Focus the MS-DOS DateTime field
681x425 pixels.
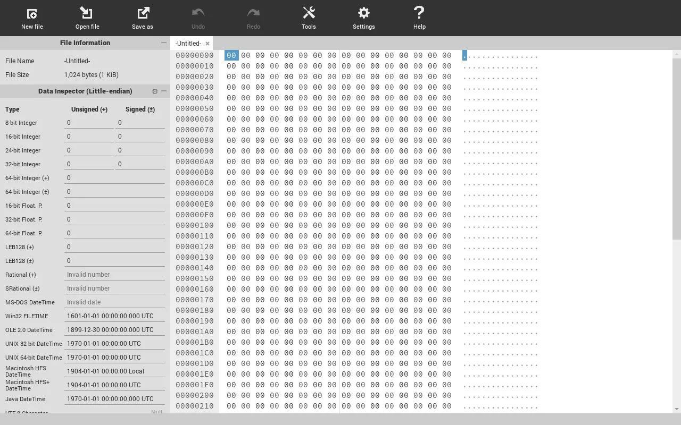point(114,302)
